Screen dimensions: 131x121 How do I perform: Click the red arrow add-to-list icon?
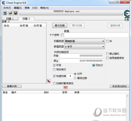49,81
